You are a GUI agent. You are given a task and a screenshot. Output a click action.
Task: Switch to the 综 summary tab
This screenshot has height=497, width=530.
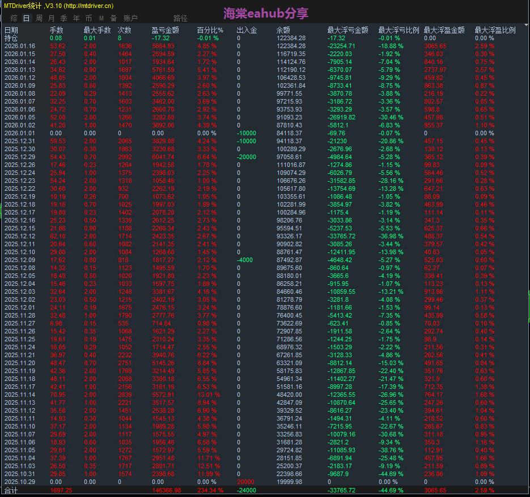(x=14, y=18)
